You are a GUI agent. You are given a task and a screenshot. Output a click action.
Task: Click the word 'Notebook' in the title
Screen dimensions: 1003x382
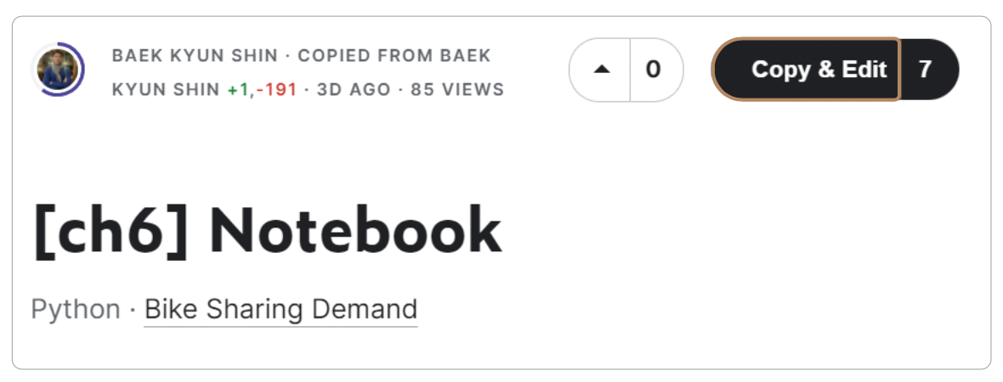tap(355, 230)
